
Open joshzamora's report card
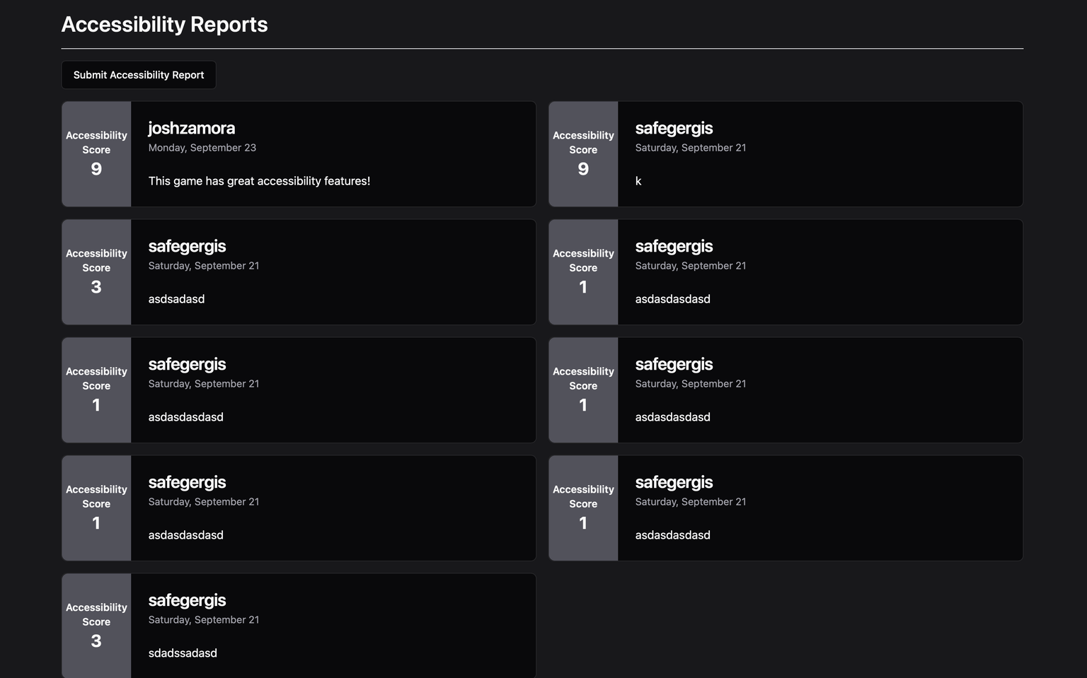click(x=299, y=154)
